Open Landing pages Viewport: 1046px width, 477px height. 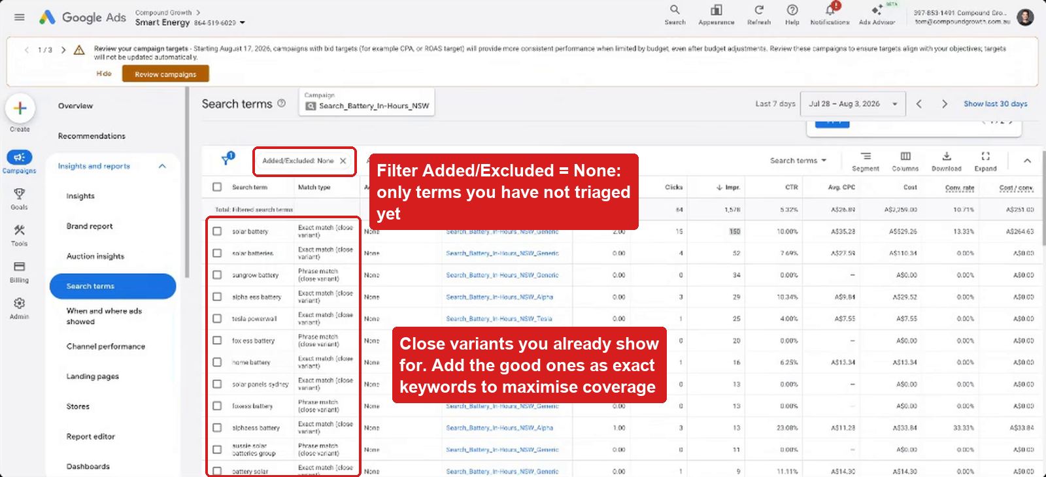[x=93, y=376]
